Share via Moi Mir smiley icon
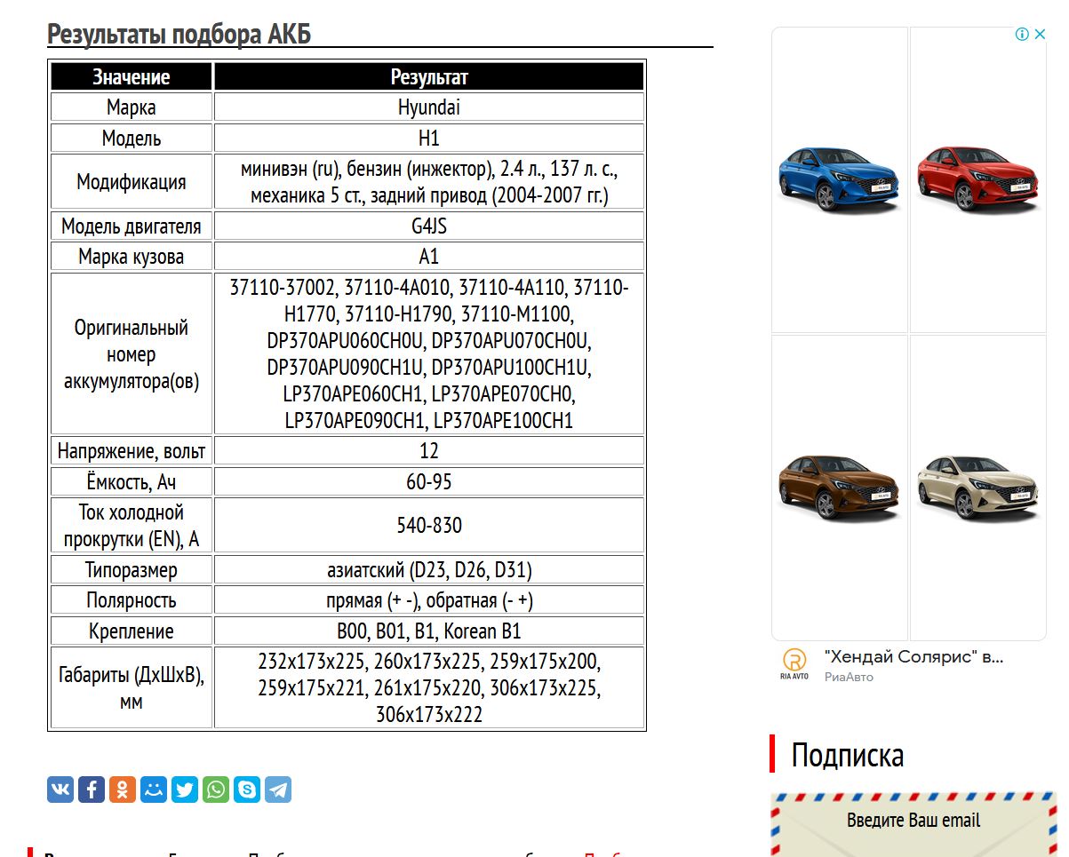The image size is (1069, 857). tap(154, 790)
